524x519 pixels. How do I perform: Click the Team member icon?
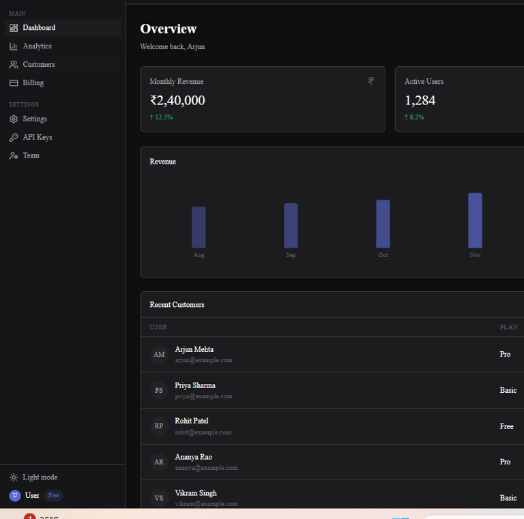tap(14, 155)
